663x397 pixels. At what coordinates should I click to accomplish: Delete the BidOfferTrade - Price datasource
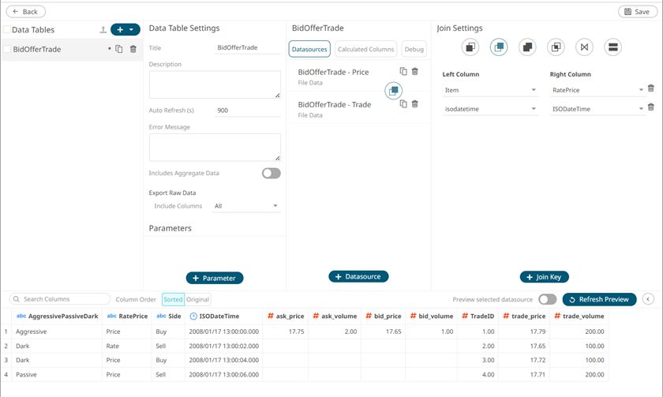pyautogui.click(x=415, y=72)
